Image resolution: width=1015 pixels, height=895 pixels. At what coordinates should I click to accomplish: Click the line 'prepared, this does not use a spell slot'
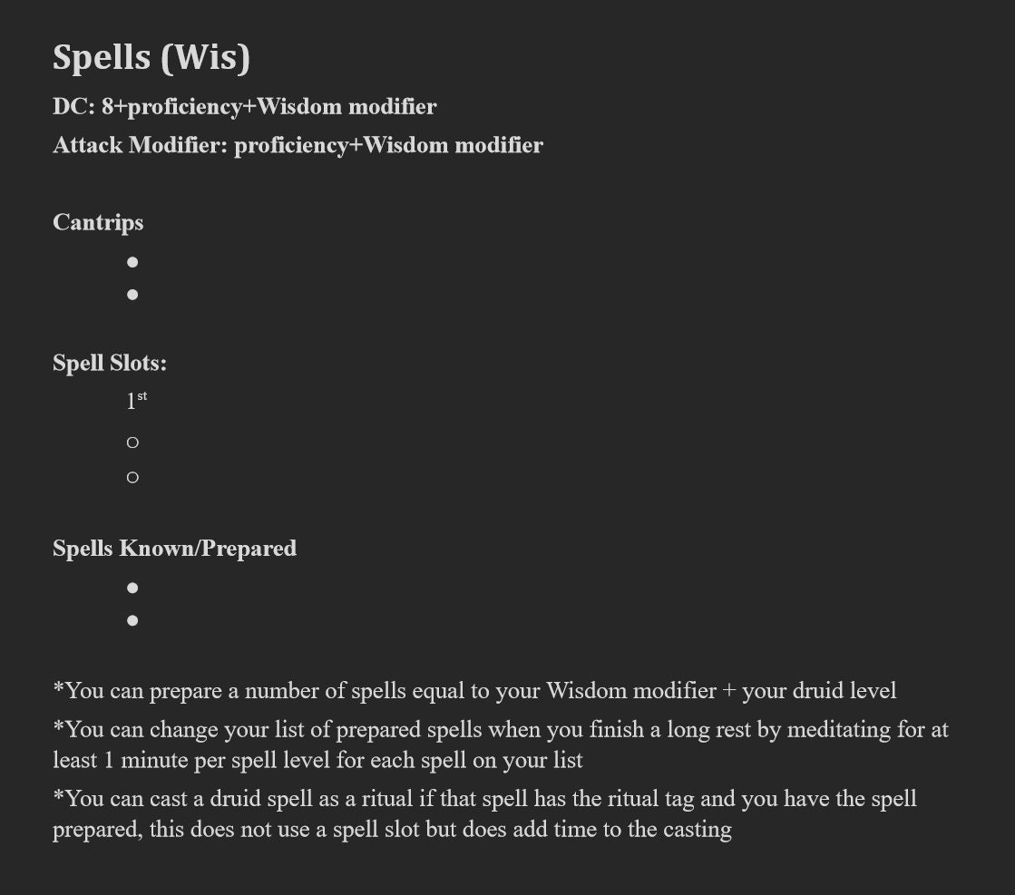(x=392, y=829)
